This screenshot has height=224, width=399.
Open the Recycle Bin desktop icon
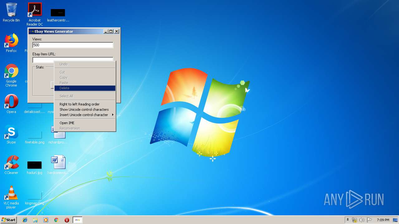[x=11, y=12]
